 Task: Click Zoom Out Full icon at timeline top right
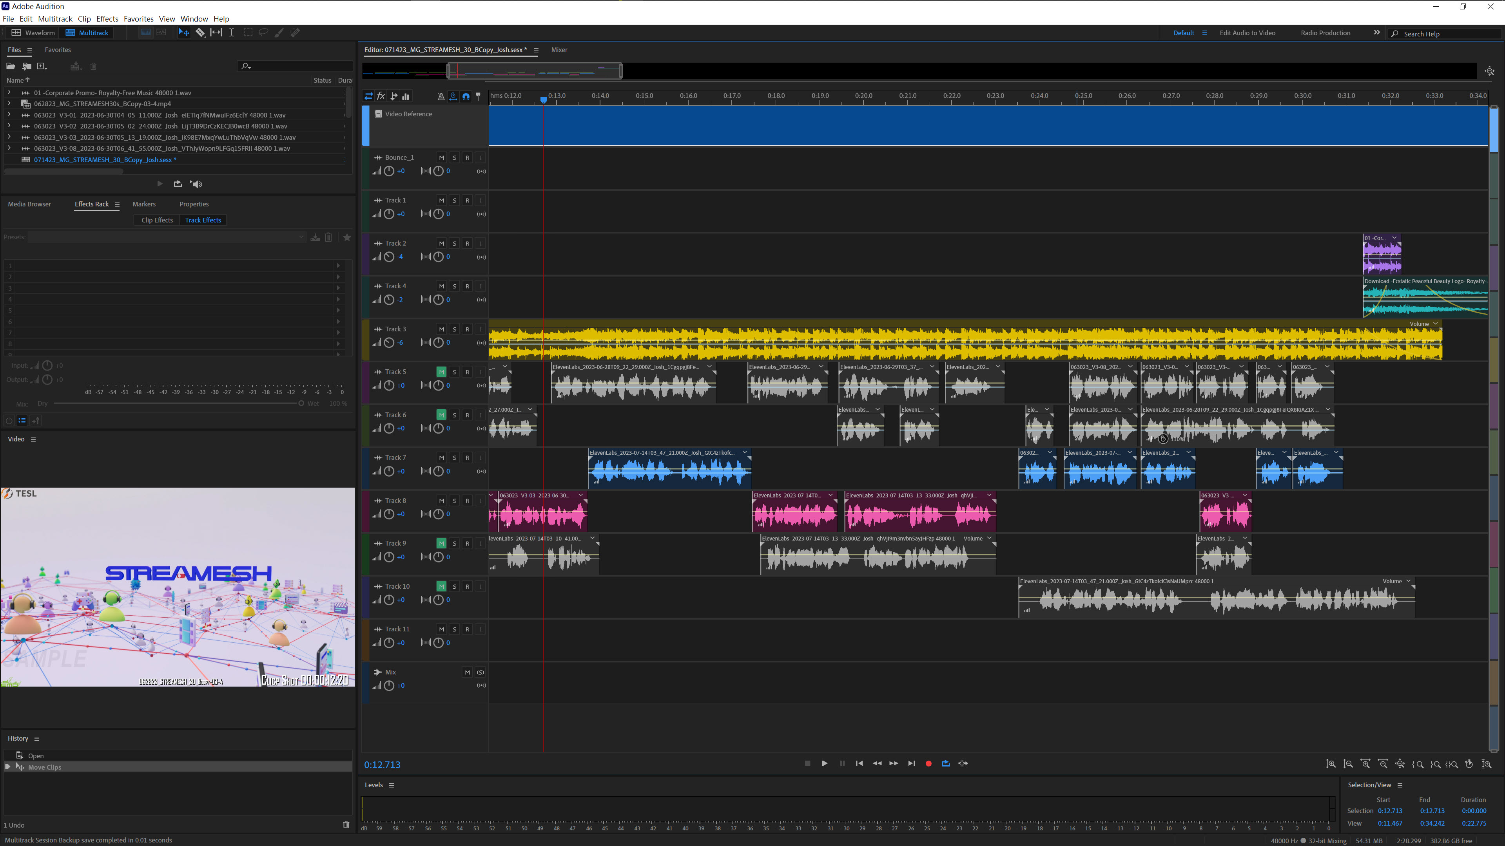point(1489,71)
